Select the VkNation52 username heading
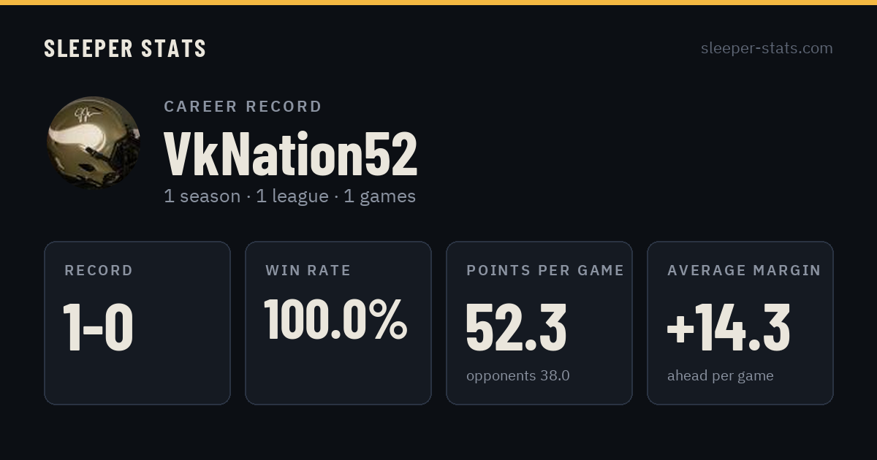The image size is (877, 460). coord(291,153)
